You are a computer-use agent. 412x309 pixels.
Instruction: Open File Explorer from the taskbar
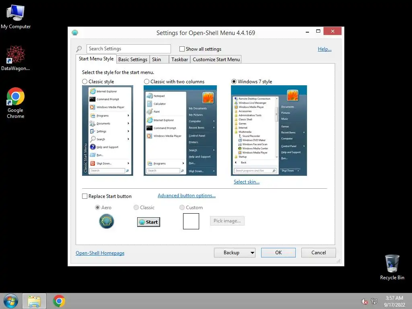click(x=34, y=301)
